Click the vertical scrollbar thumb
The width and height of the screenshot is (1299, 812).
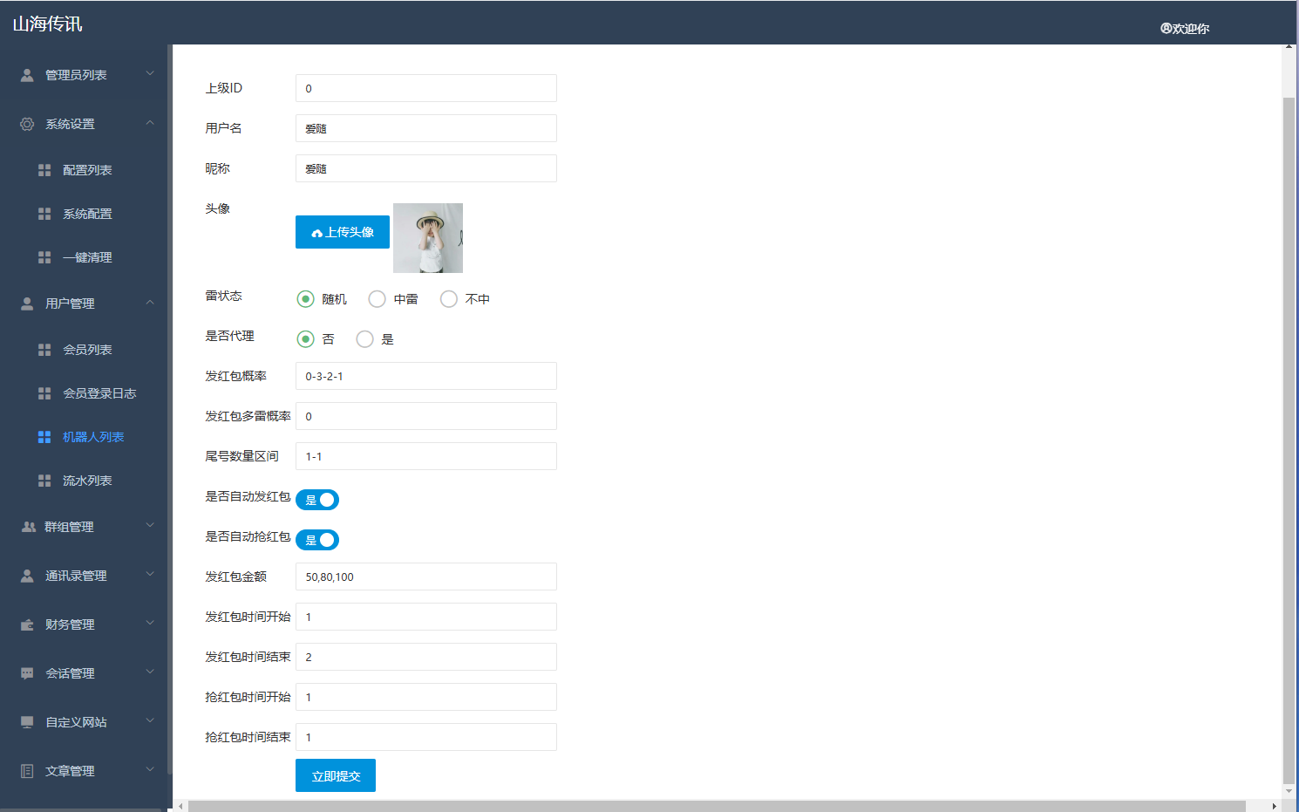pyautogui.click(x=1289, y=440)
